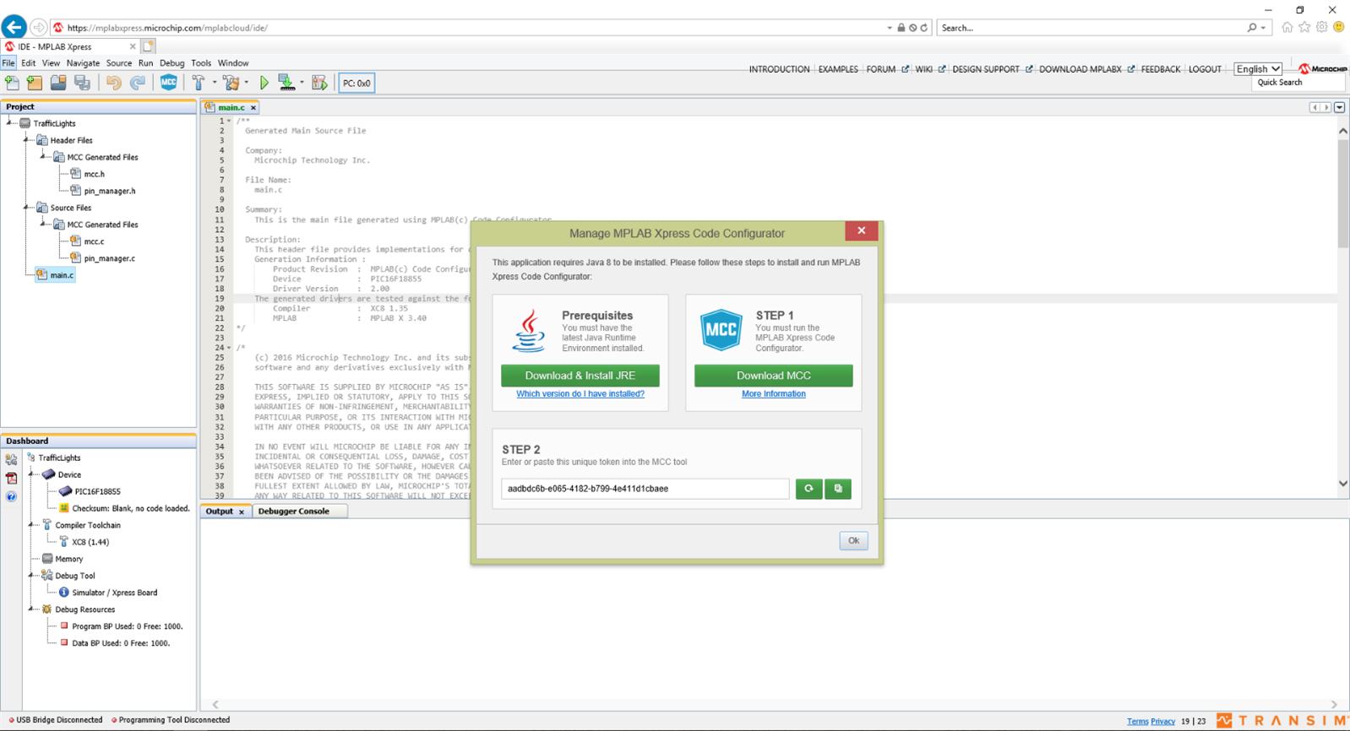Viewport: 1350px width, 731px height.
Task: Click the Redo toolbar icon
Action: tap(137, 83)
